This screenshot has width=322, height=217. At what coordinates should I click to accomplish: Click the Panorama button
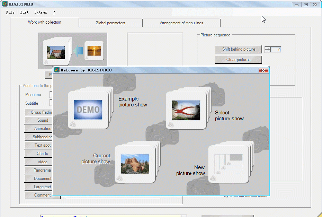[x=38, y=170]
